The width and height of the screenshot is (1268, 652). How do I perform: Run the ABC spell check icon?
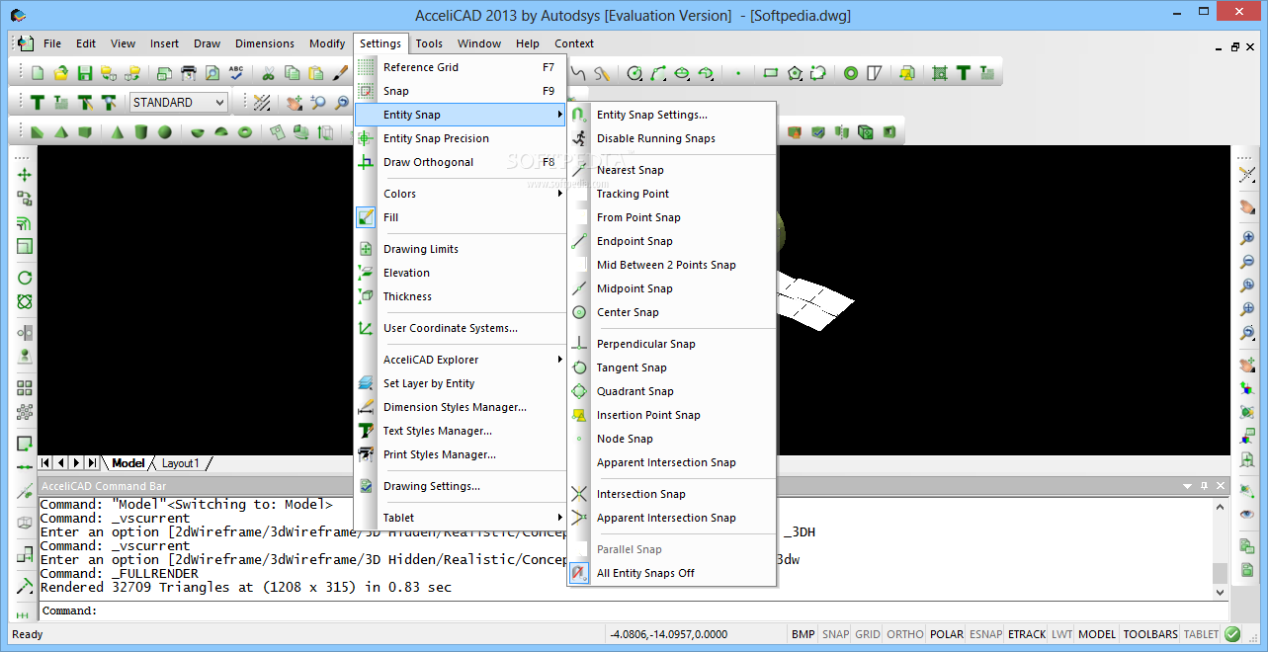pos(235,73)
